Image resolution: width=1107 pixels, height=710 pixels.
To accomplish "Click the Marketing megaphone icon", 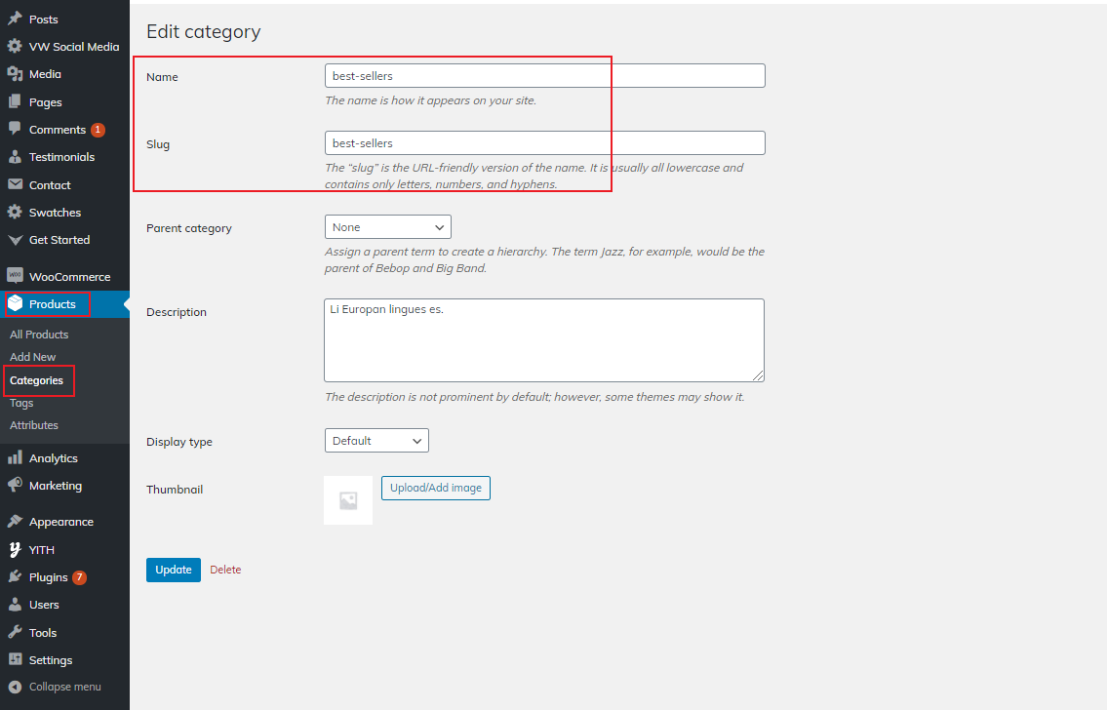I will [x=15, y=485].
